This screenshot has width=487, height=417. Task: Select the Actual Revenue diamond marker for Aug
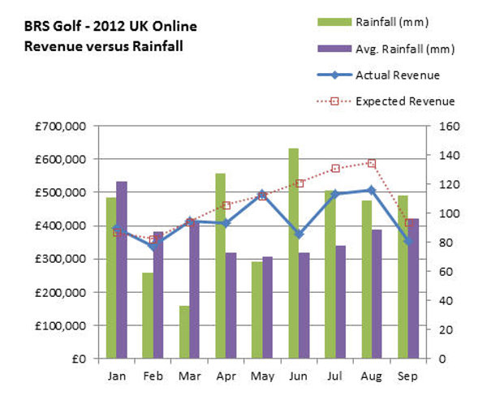tap(372, 190)
